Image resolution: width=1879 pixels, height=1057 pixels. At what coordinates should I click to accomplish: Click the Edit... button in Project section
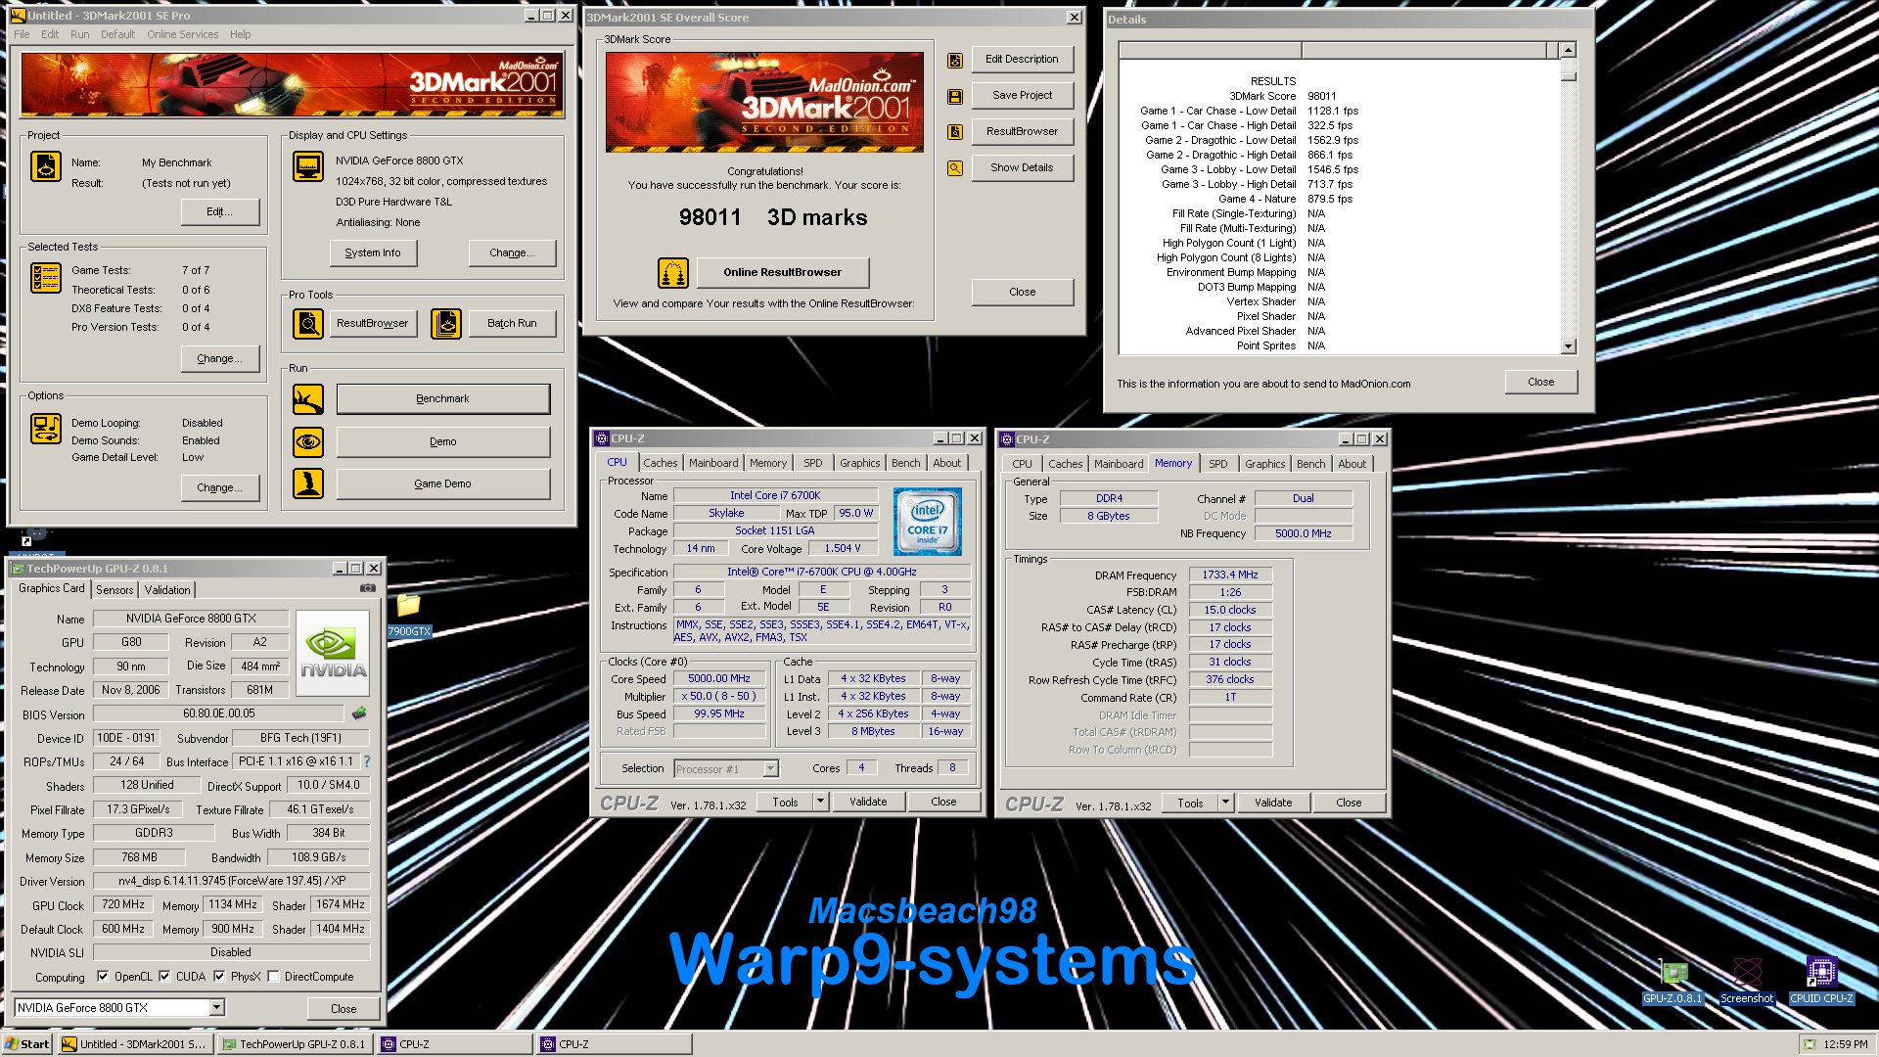point(220,211)
